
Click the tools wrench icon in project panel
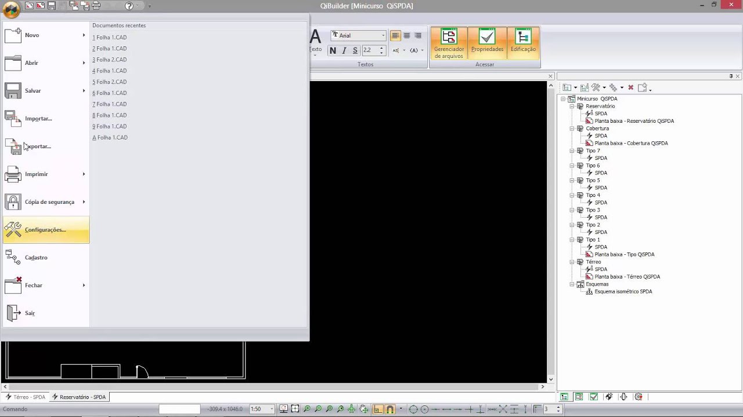pyautogui.click(x=596, y=88)
